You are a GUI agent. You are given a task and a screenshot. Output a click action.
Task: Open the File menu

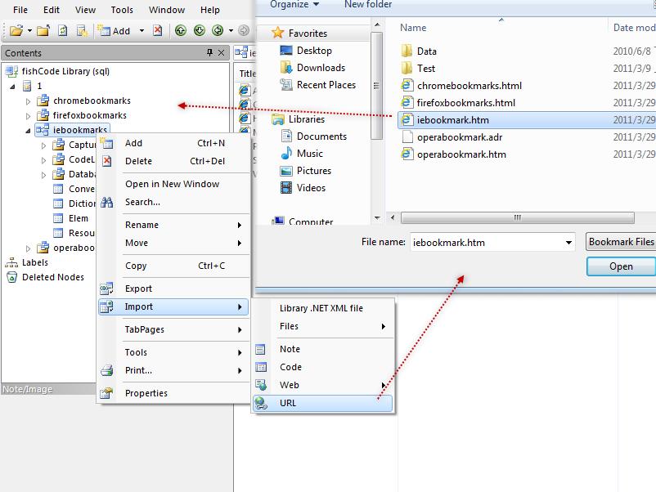tap(20, 10)
